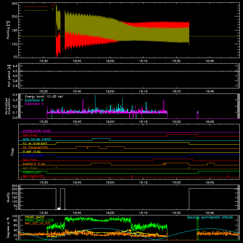Select the BAD_PACKETS flag label
The width and height of the screenshot is (243, 243).
pos(33,176)
